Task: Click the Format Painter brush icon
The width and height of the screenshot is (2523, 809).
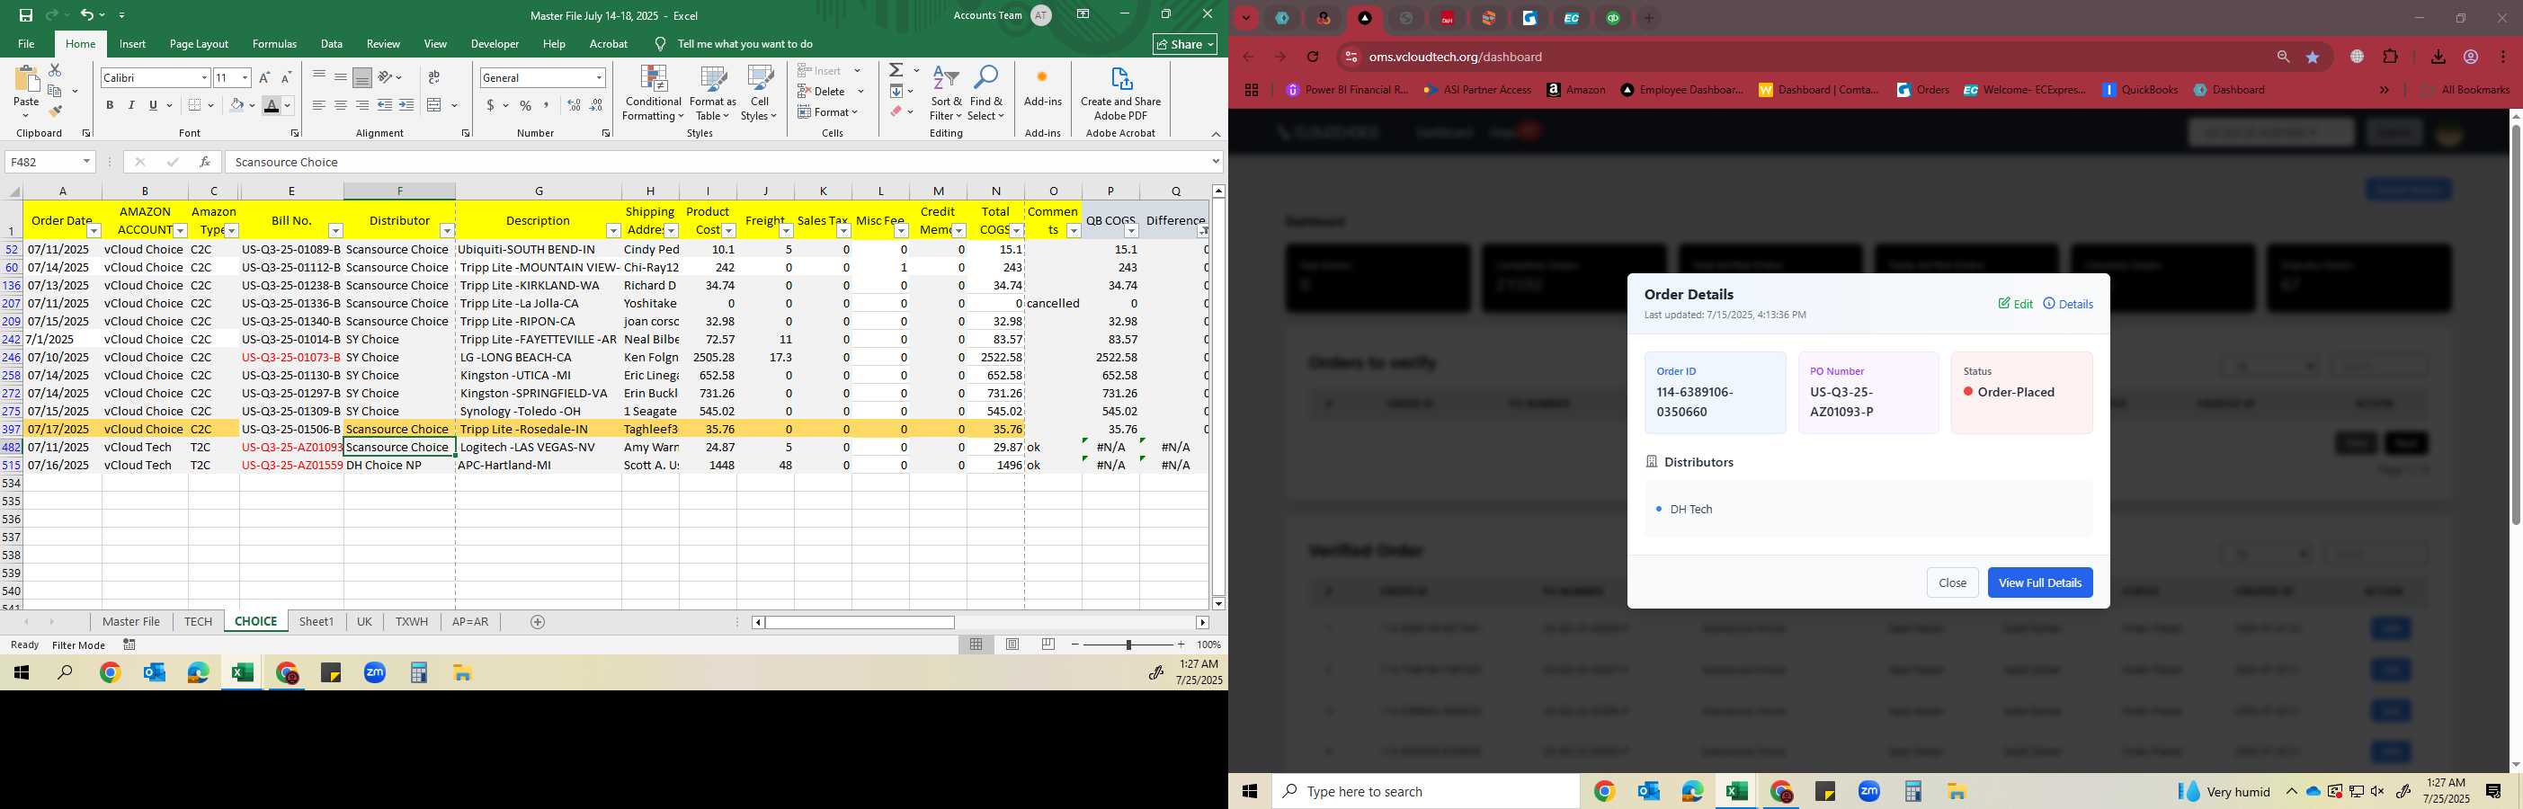Action: 55,111
